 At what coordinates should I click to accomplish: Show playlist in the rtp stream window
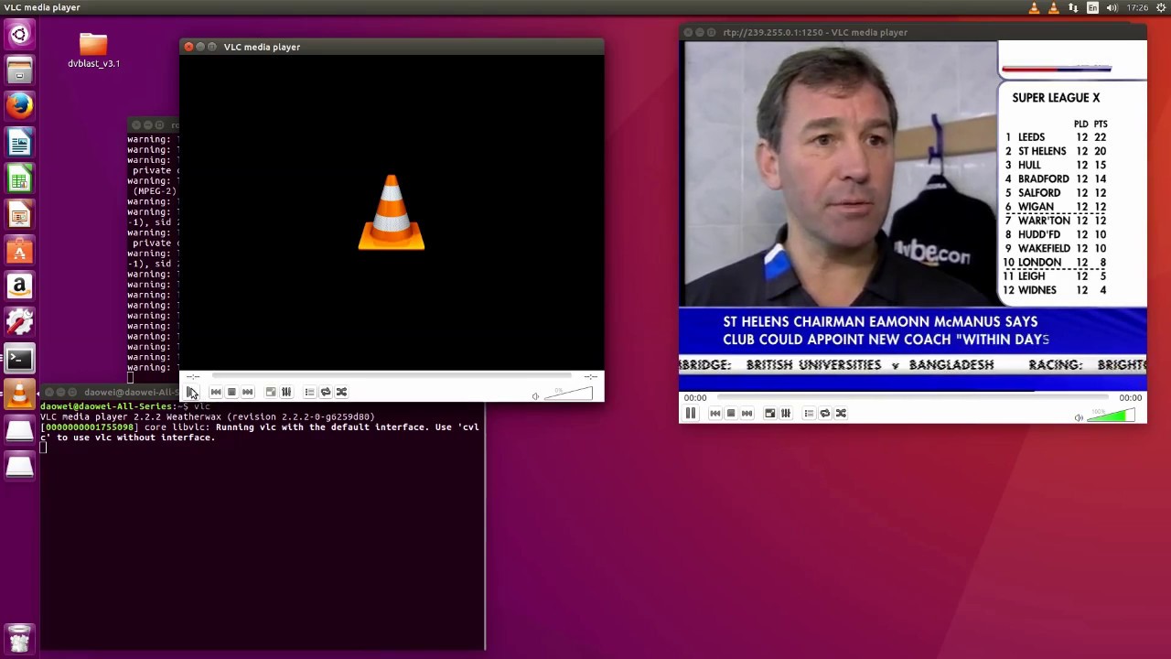(x=810, y=413)
